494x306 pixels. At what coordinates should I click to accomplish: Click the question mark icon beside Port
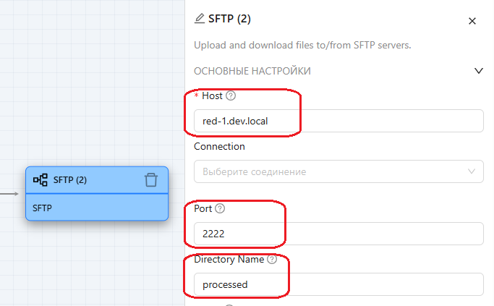coord(220,208)
